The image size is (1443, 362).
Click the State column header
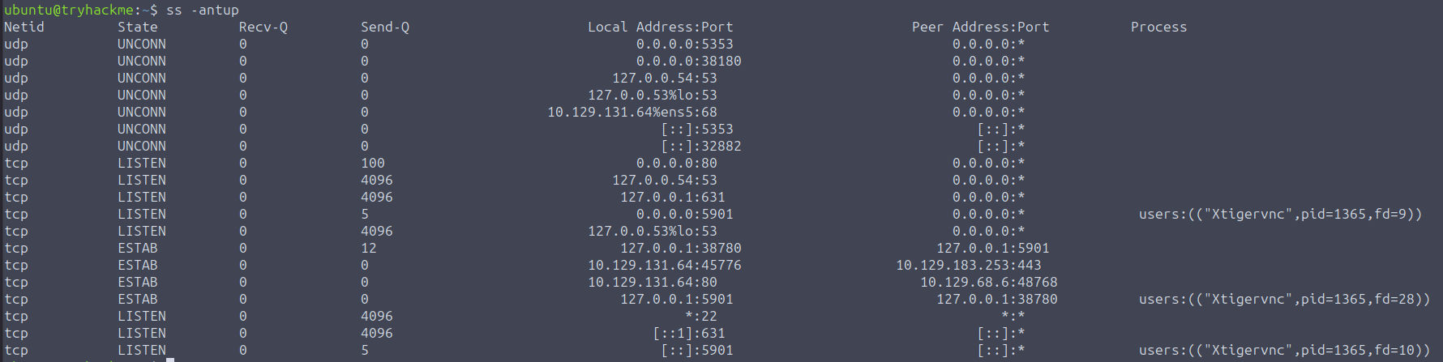(137, 27)
